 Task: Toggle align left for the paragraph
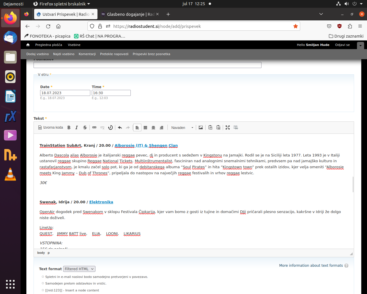click(137, 127)
